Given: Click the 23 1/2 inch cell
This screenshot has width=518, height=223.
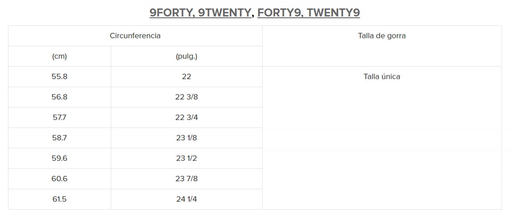Looking at the screenshot, I should point(186,158).
